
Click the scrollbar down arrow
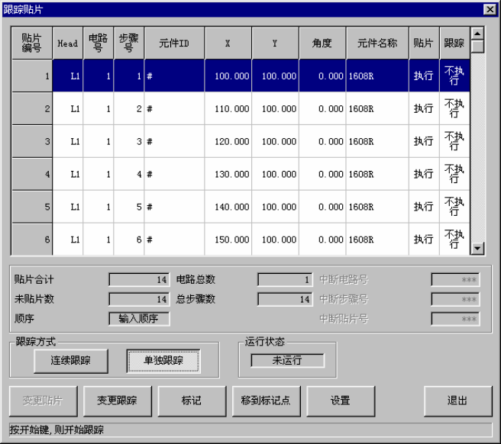click(x=477, y=248)
